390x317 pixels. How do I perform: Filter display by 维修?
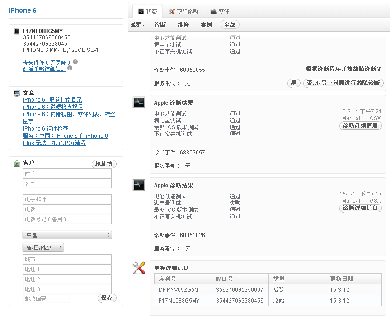183,25
